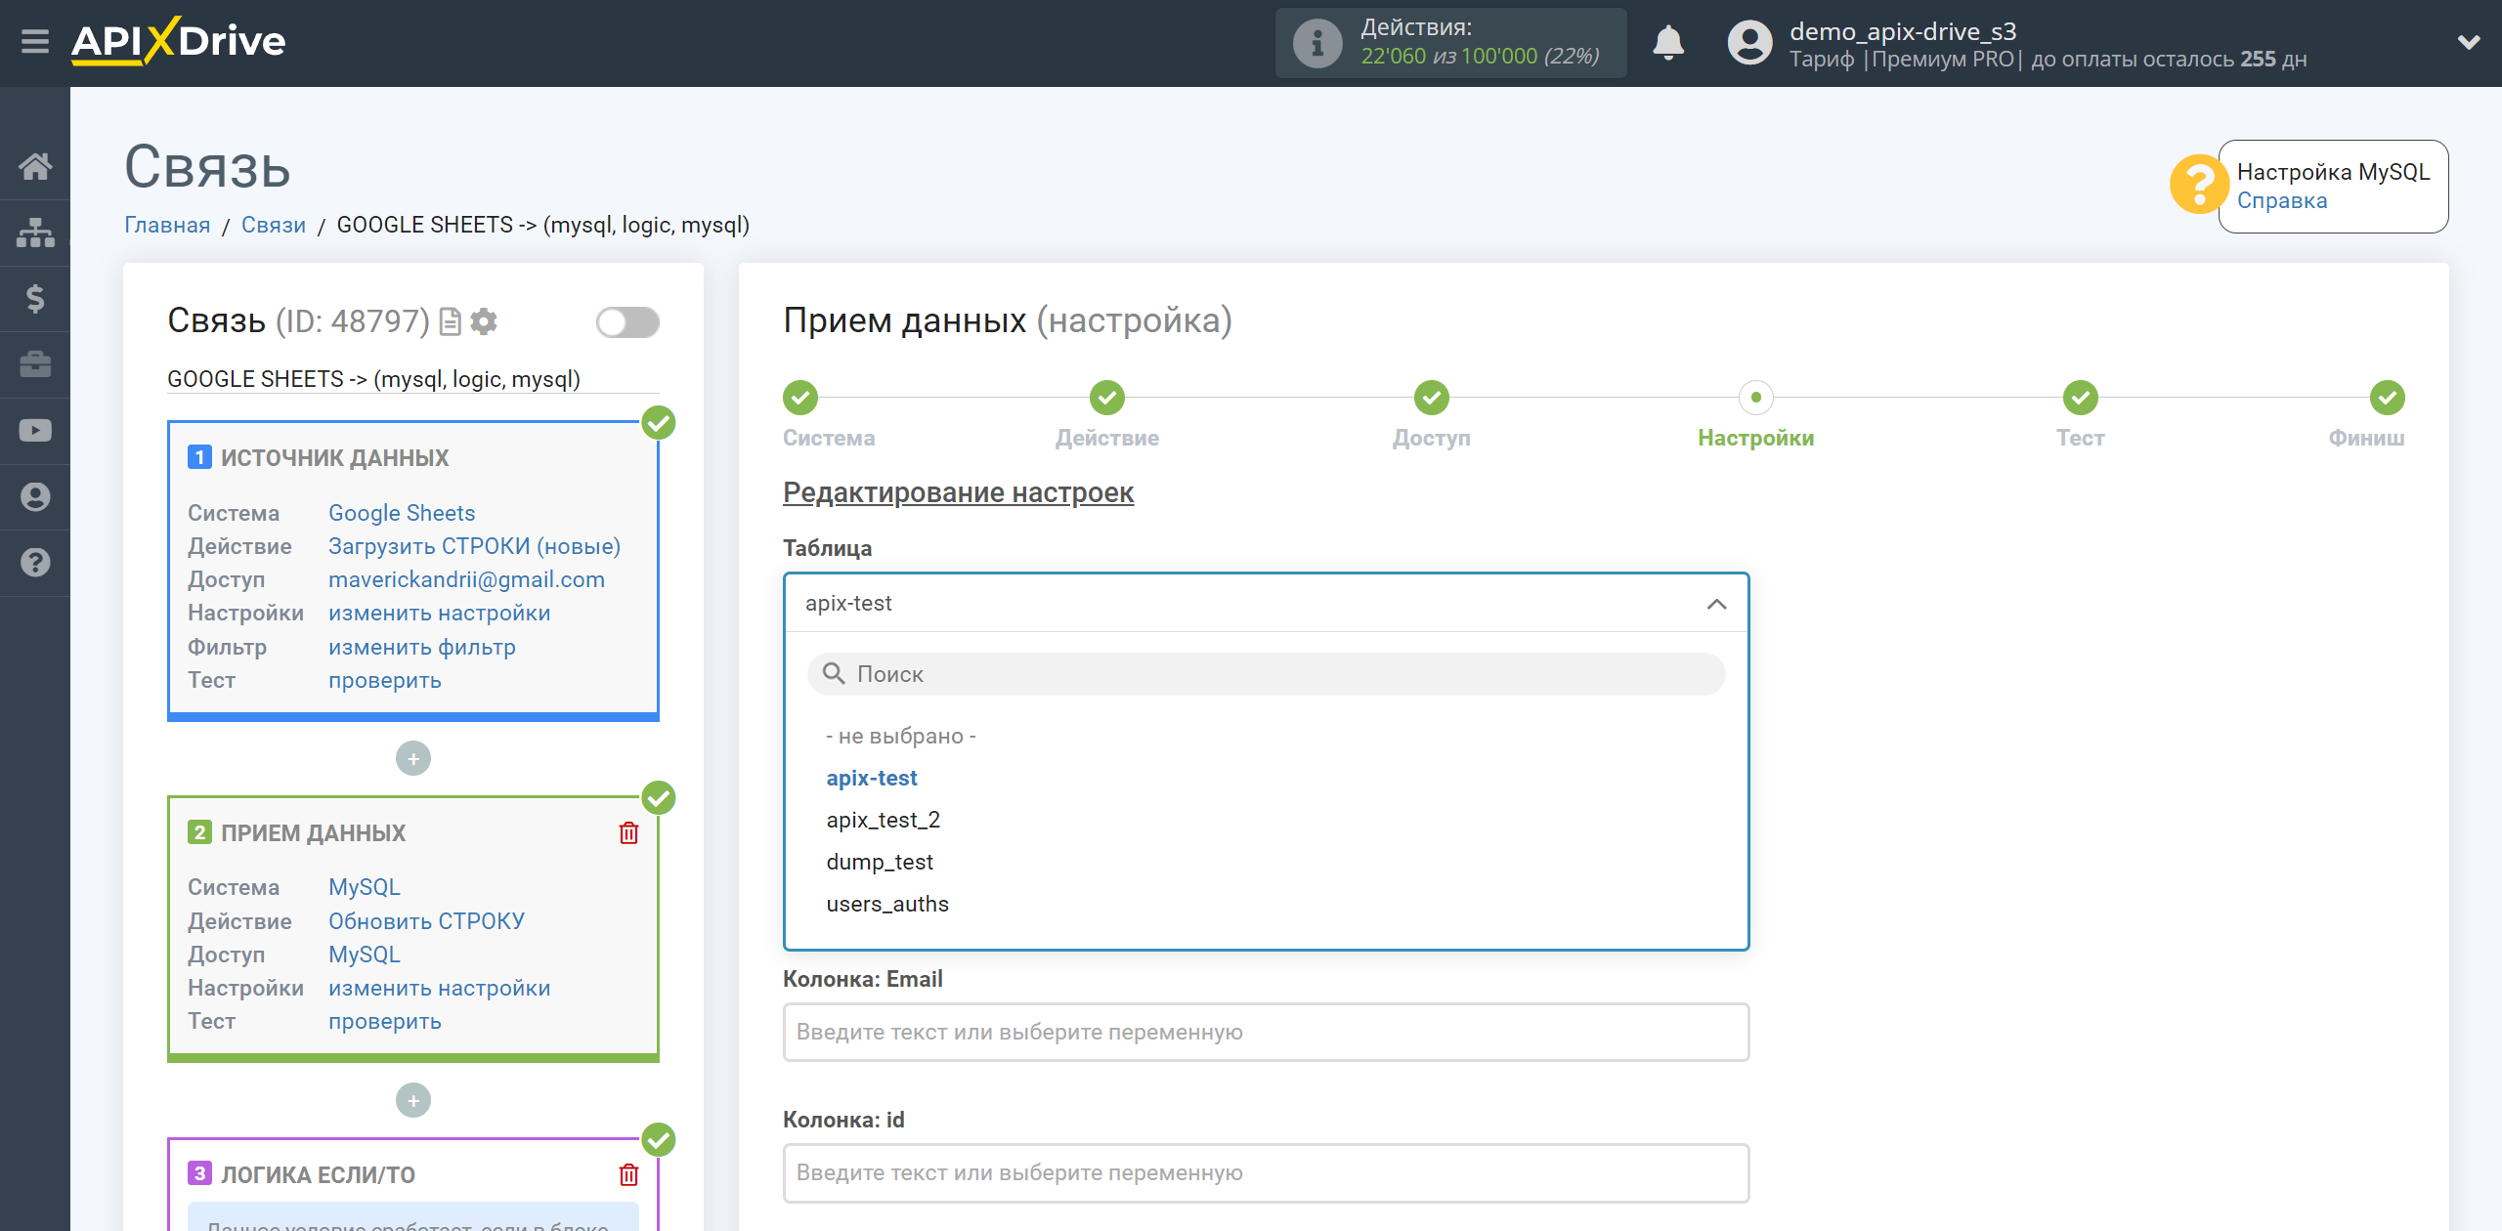
Task: Select users_auths table option
Action: [x=887, y=904]
